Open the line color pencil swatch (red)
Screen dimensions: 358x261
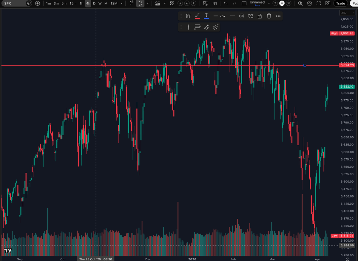point(197,16)
